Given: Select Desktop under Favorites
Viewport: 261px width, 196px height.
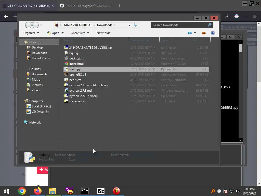Looking at the screenshot, I should (37, 47).
